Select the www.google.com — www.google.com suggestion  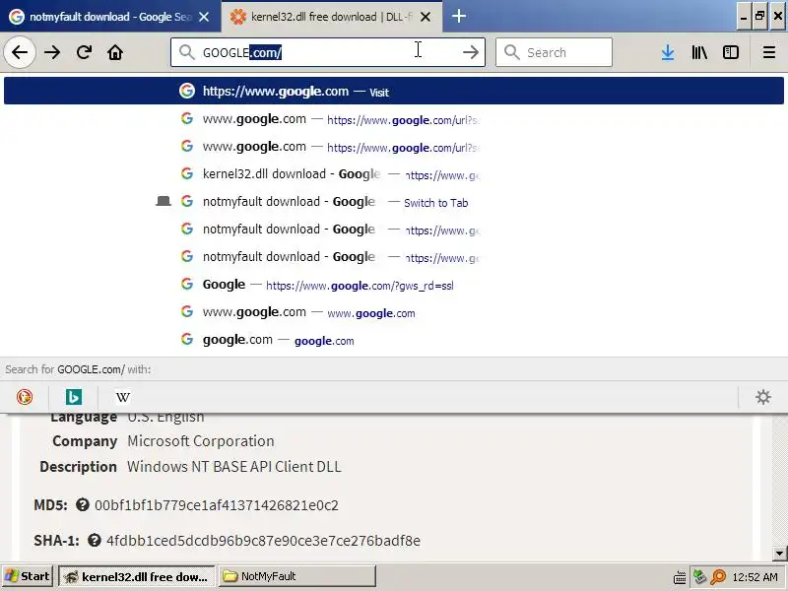[394, 312]
